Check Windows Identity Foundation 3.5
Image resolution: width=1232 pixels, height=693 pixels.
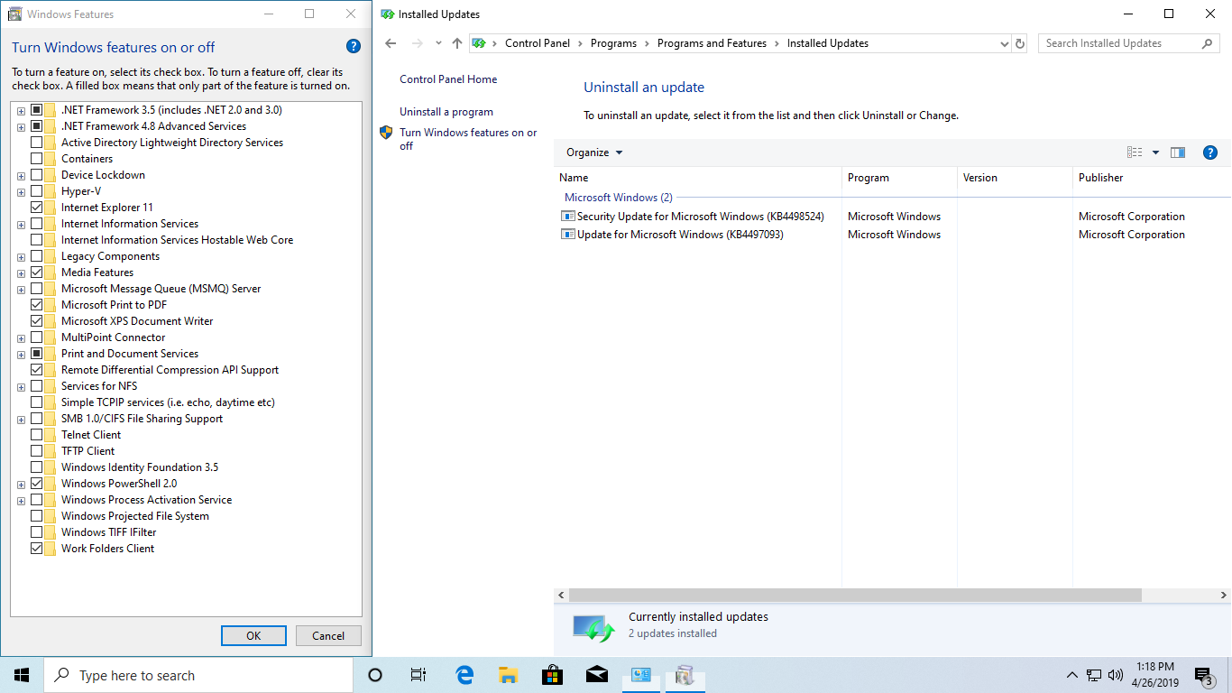pyautogui.click(x=37, y=467)
